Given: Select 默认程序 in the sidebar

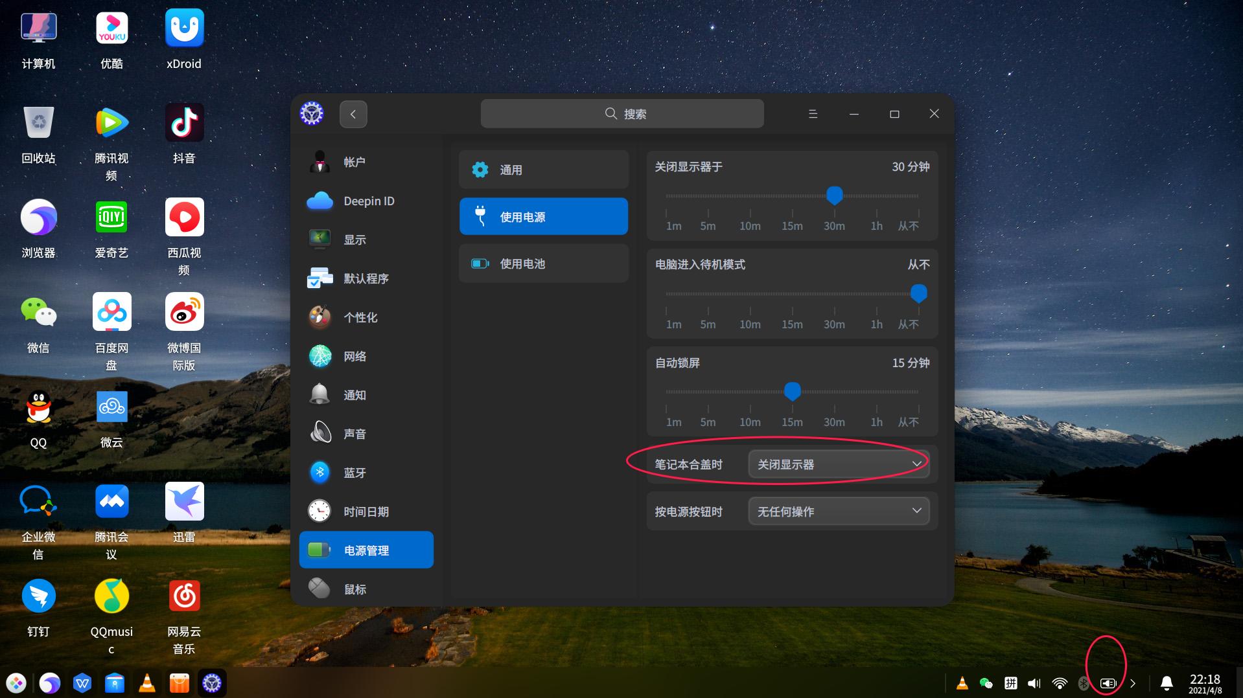Looking at the screenshot, I should (366, 278).
